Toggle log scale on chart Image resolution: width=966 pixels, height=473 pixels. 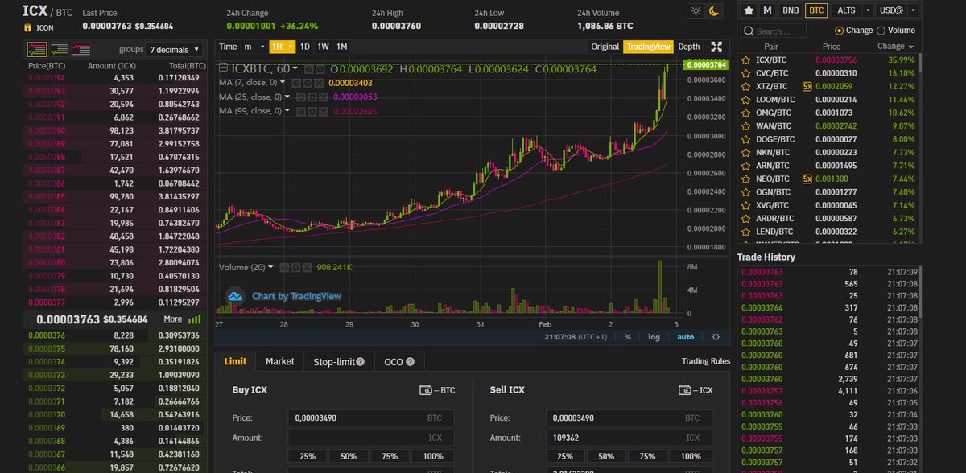tap(654, 337)
